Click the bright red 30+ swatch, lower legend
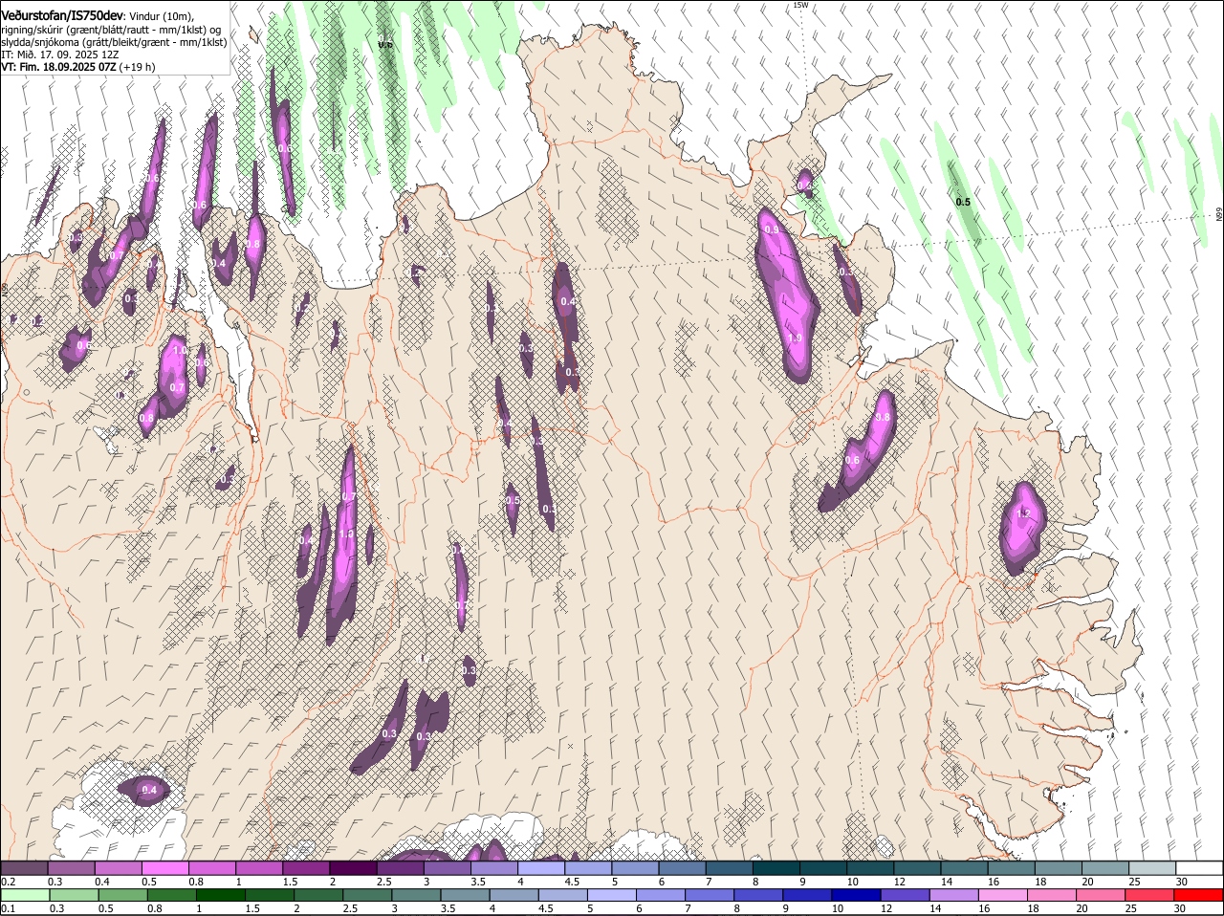This screenshot has width=1224, height=916. point(1200,896)
